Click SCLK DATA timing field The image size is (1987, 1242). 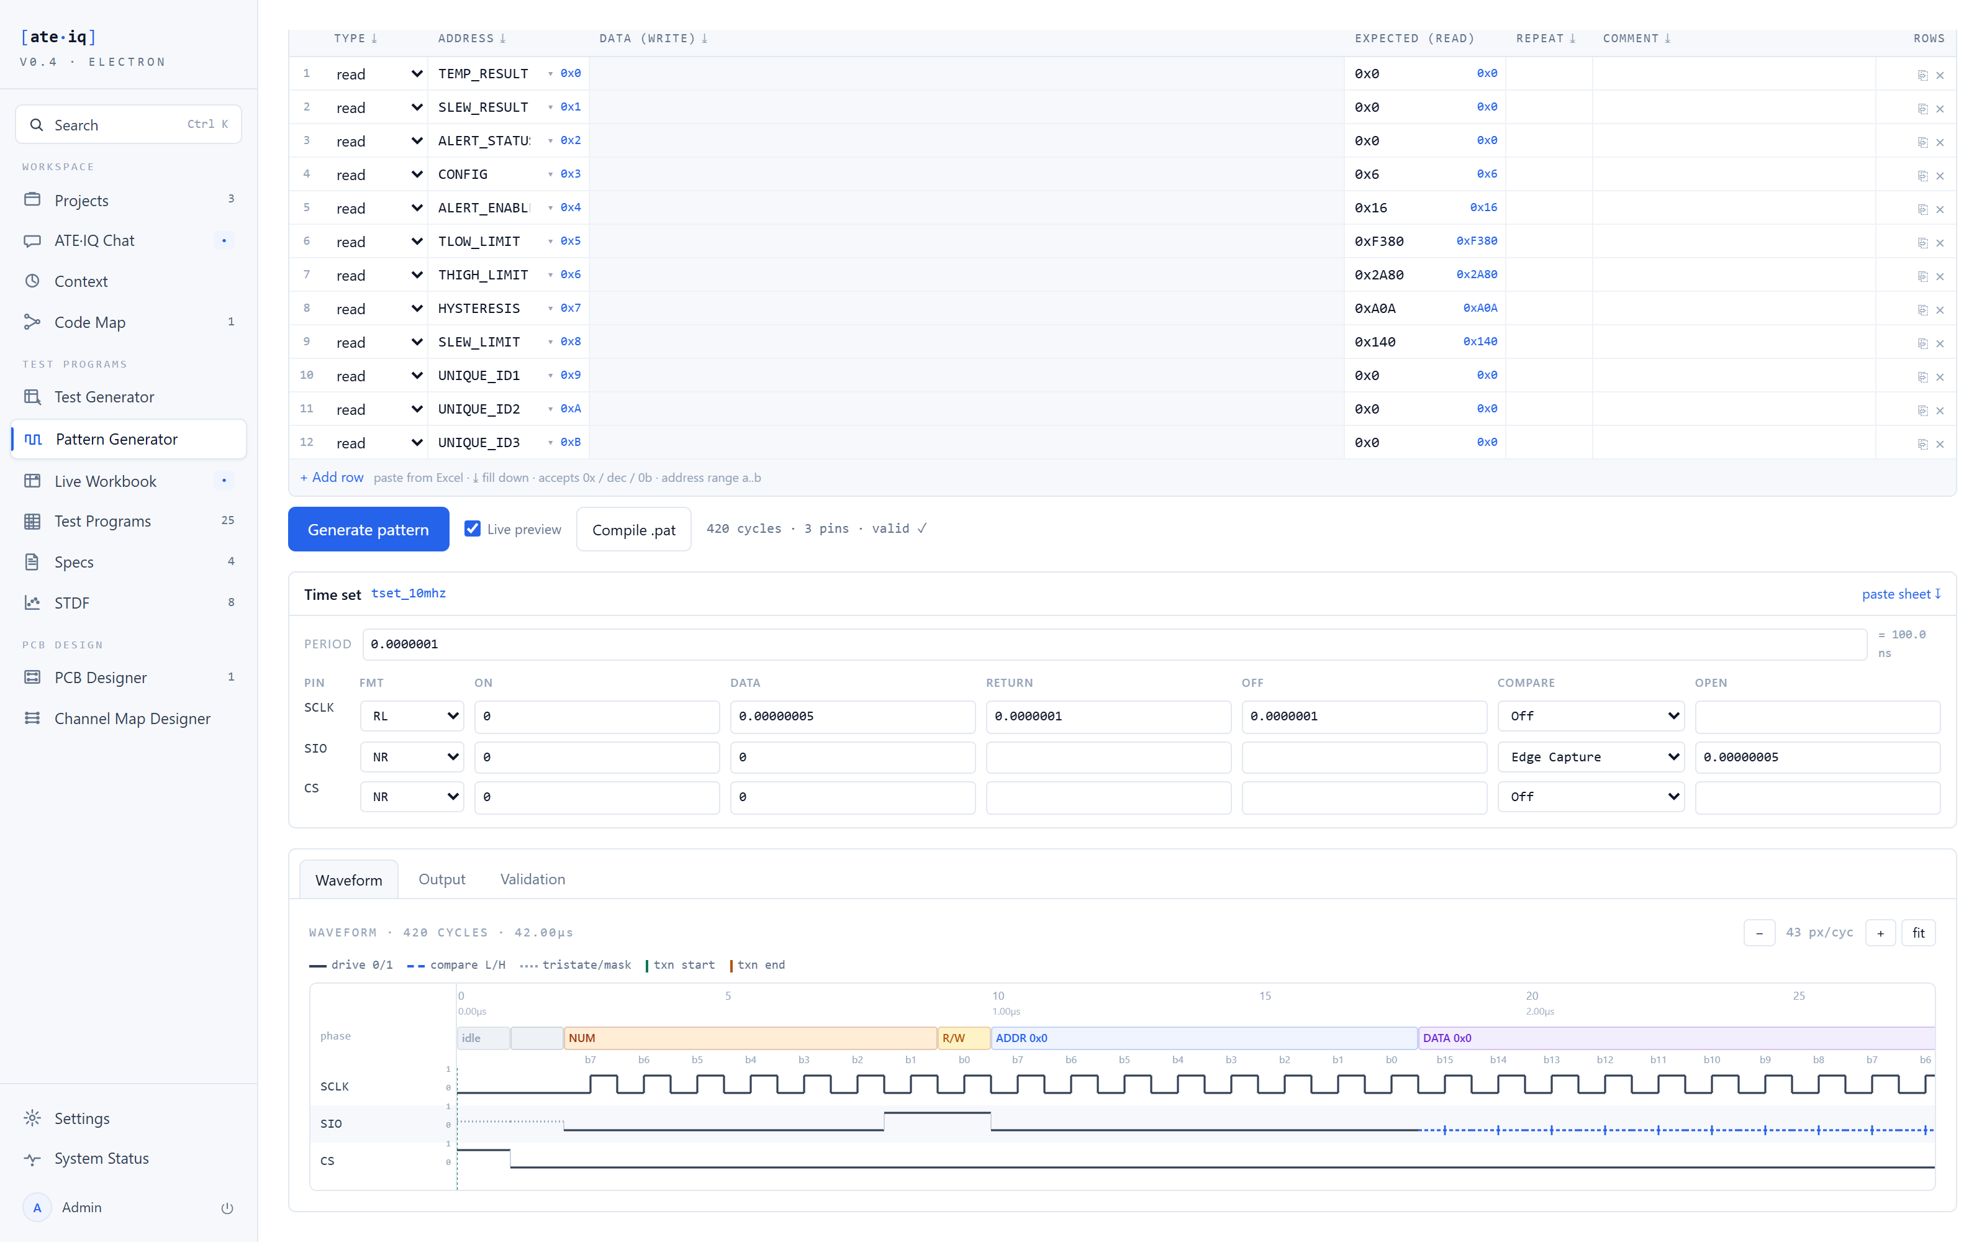pos(853,716)
